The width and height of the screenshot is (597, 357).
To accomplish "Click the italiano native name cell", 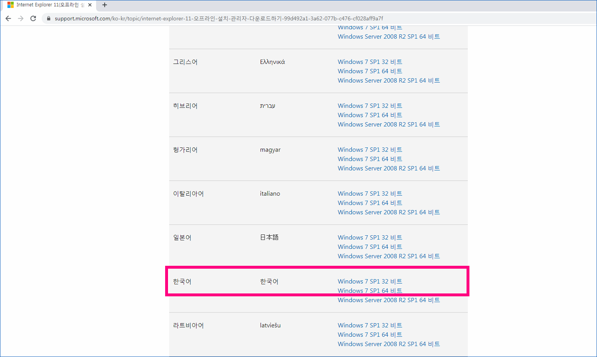I will [x=270, y=194].
